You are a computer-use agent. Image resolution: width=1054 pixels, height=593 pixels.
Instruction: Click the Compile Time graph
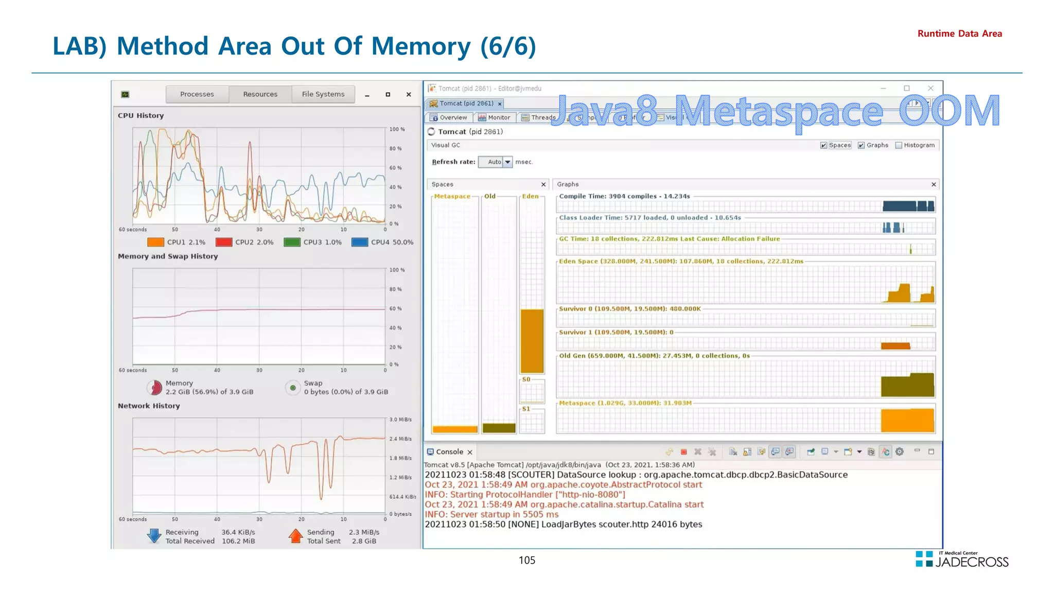(x=745, y=206)
